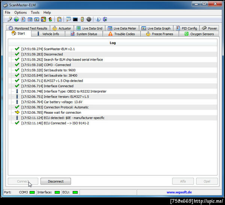Open the Trouble Codes tab
Viewport: 225px width, 205px height.
[121, 34]
